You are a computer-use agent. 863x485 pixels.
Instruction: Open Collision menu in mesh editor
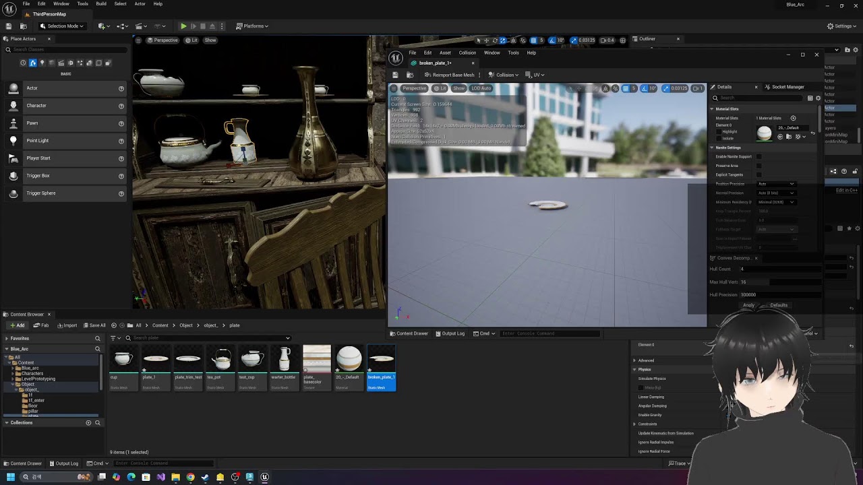467,53
